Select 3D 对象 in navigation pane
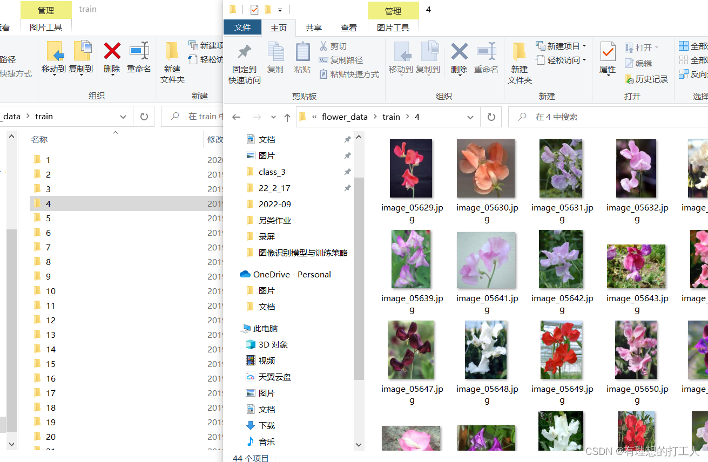 click(x=267, y=344)
